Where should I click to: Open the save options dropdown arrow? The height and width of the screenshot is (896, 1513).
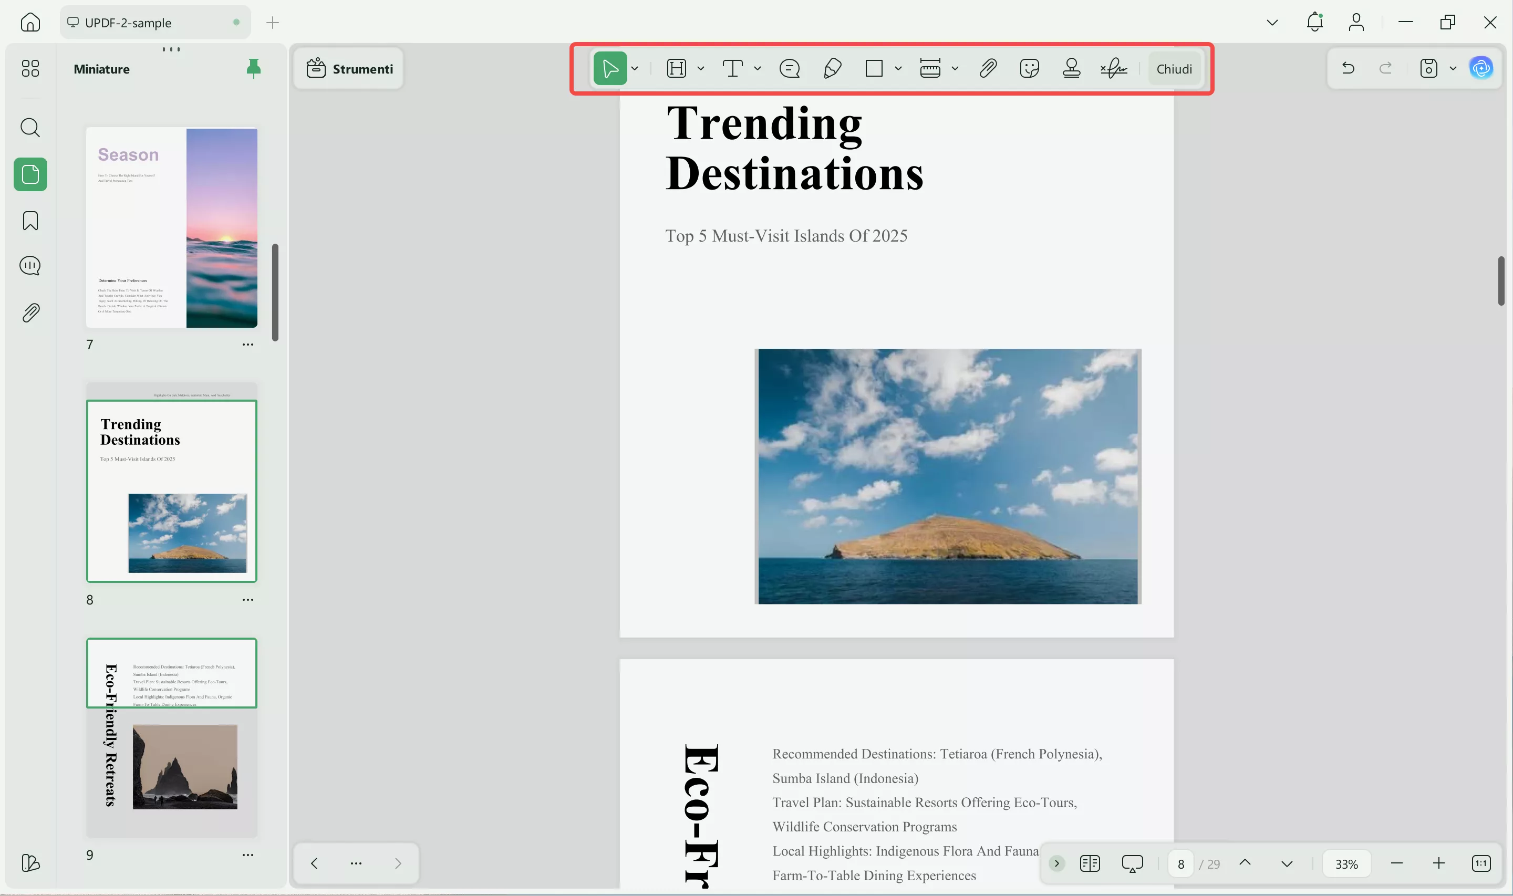click(x=1453, y=68)
